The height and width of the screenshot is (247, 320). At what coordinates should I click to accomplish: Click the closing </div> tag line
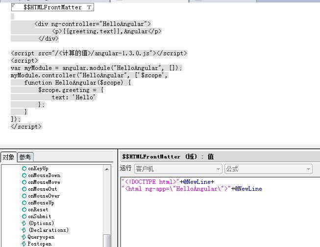49,39
